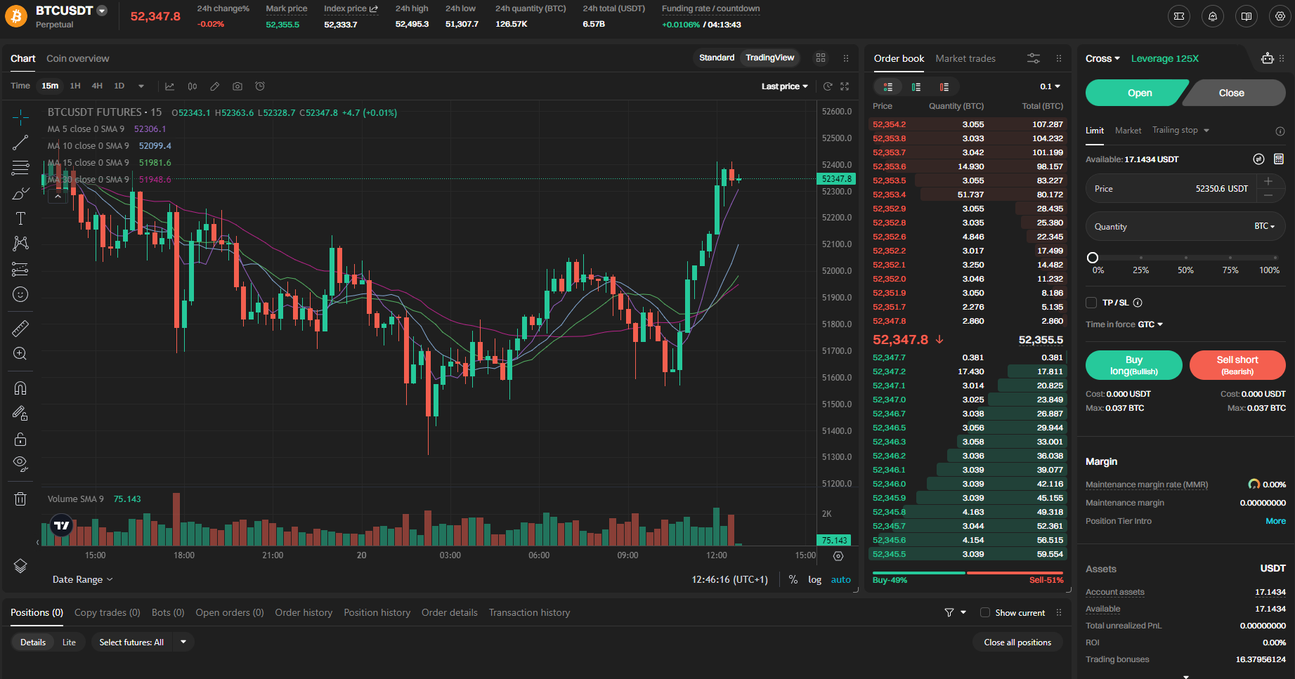Image resolution: width=1295 pixels, height=679 pixels.
Task: Open the object tree layers icon
Action: 20,566
